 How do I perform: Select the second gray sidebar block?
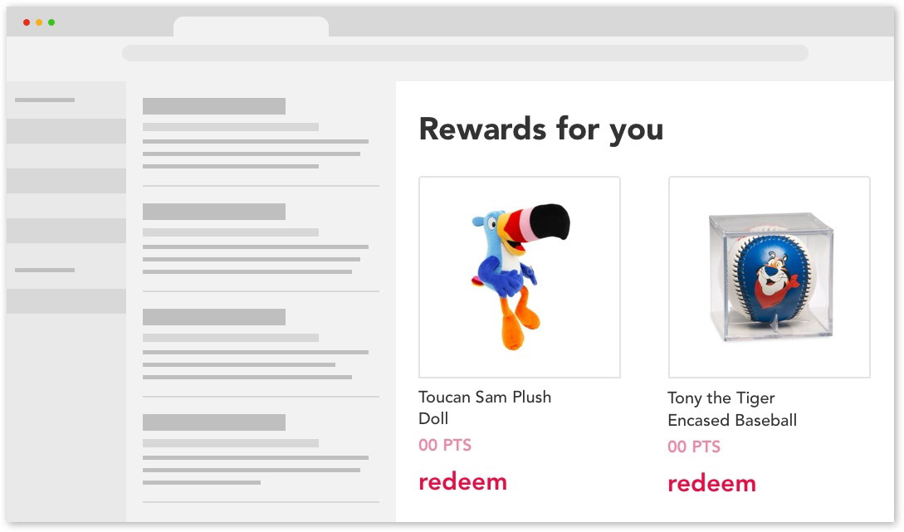tap(66, 181)
